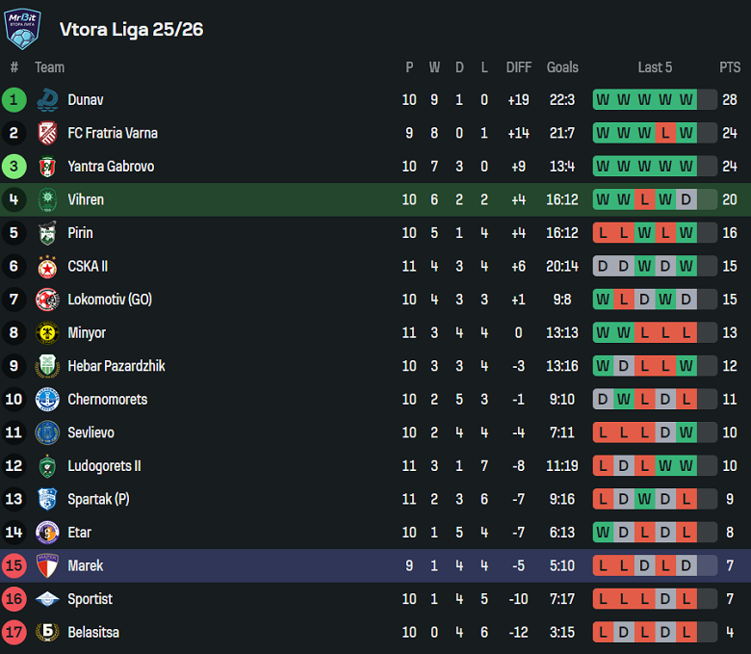
Task: Click the CSKA II red crest
Action: click(47, 266)
